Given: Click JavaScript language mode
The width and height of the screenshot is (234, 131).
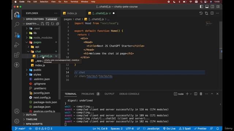Looking at the screenshot, I should (153, 128).
